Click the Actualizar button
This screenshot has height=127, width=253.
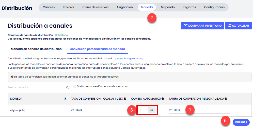(239, 26)
